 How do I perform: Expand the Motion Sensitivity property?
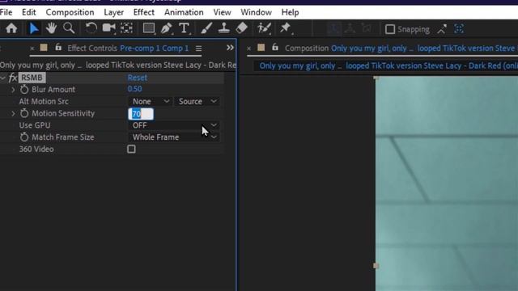[13, 113]
